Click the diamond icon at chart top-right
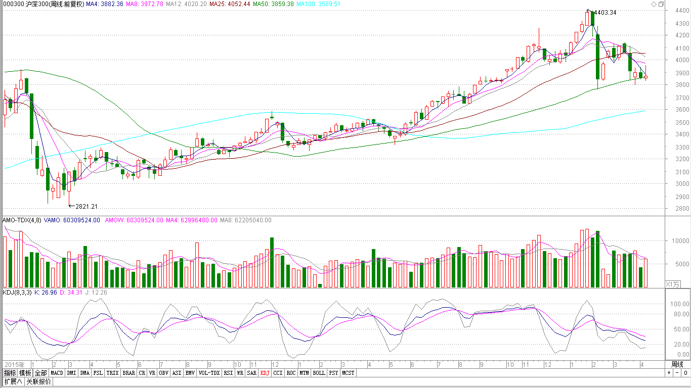 tap(654, 4)
